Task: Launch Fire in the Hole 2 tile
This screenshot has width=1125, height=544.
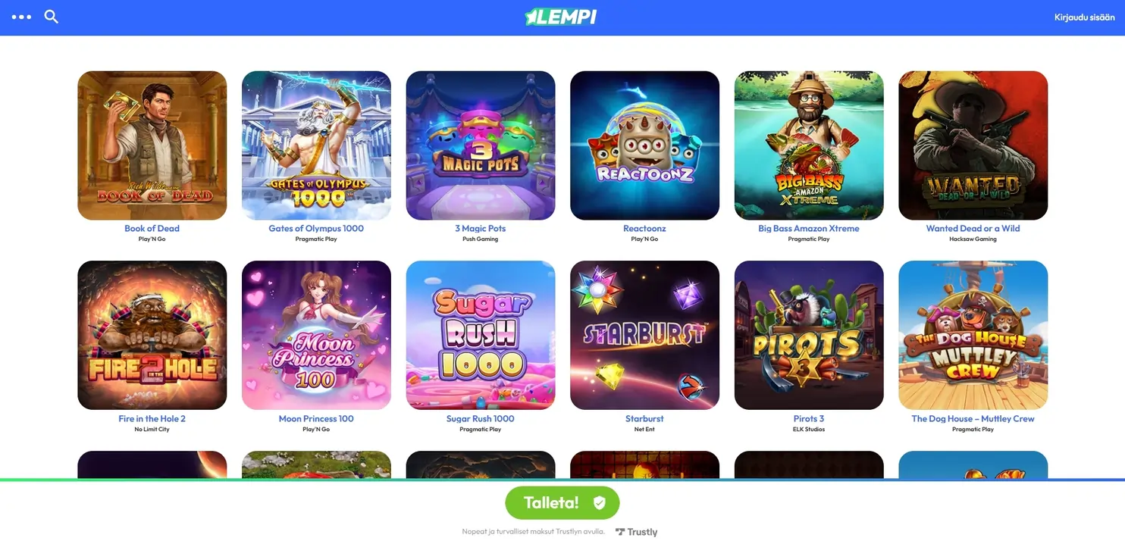Action: pos(152,335)
